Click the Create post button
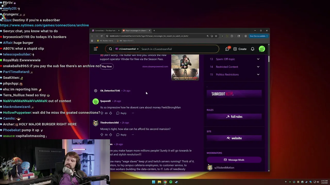Viewport: 330px width, 185px height. tap(240, 49)
